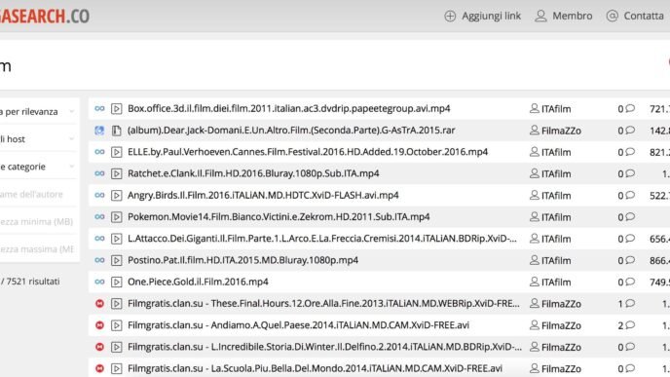Click comment bubble on These.Final.Hours row

point(630,304)
